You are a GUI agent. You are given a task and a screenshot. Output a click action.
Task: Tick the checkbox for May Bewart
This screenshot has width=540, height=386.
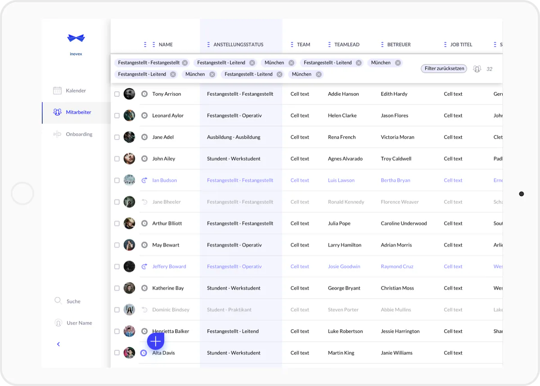(x=117, y=245)
